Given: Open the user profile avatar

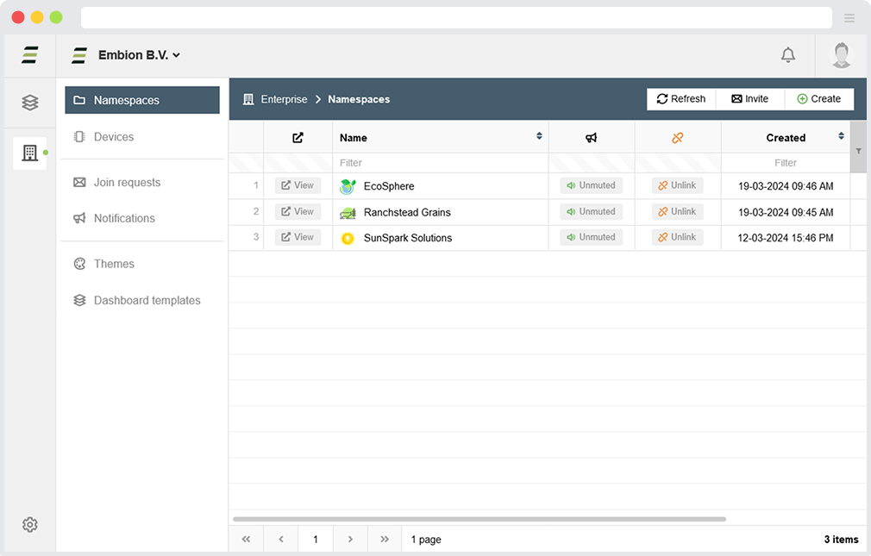Looking at the screenshot, I should pos(841,55).
